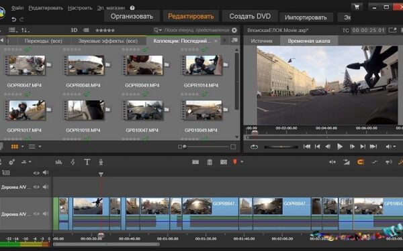Open the Эл. магазин menu

(x=111, y=8)
